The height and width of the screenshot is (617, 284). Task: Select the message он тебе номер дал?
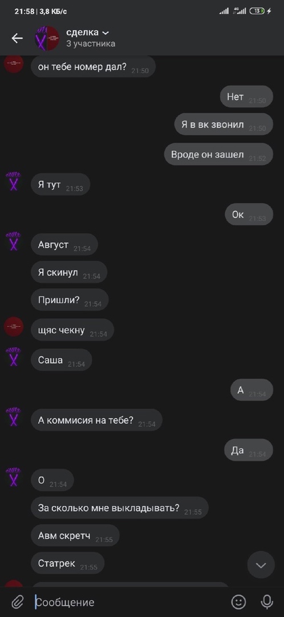(93, 66)
